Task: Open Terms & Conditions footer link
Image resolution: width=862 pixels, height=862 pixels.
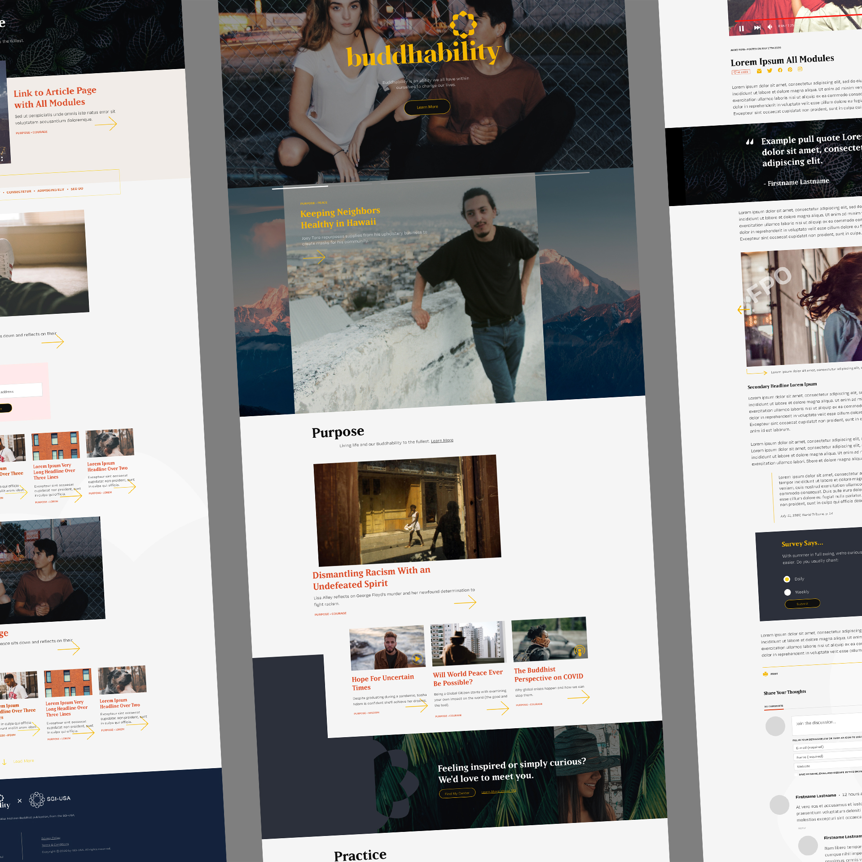Action: pyautogui.click(x=55, y=844)
